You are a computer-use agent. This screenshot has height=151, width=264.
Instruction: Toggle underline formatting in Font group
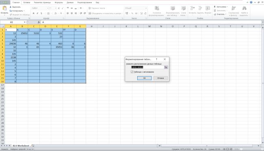41,13
